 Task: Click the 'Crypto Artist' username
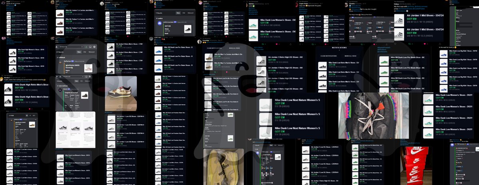click(303, 4)
